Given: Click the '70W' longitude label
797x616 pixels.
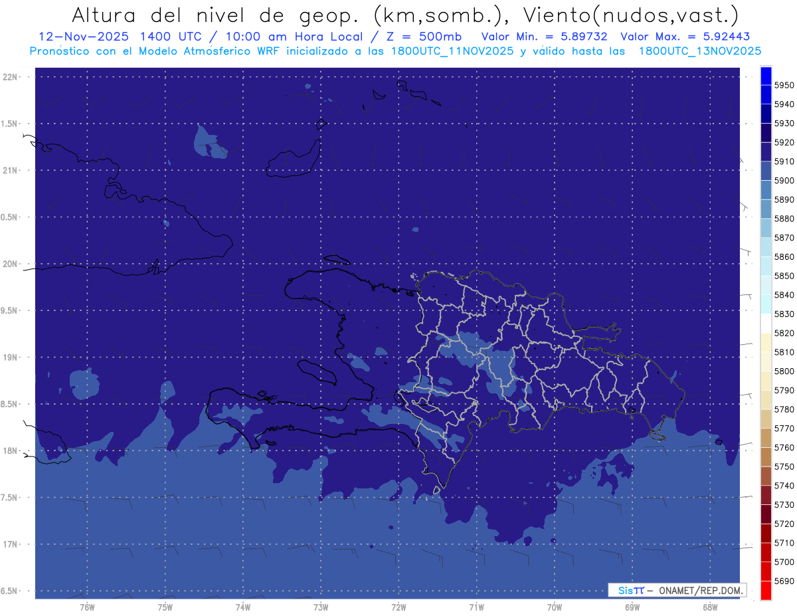Looking at the screenshot, I should pos(554,607).
